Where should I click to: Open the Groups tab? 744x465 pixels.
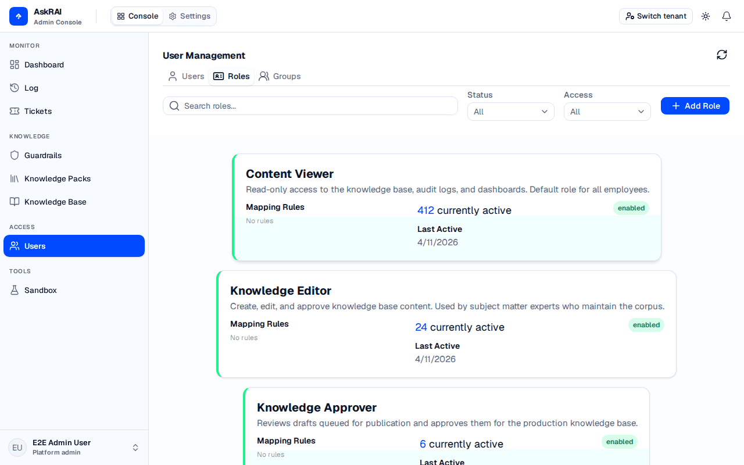[x=280, y=76]
